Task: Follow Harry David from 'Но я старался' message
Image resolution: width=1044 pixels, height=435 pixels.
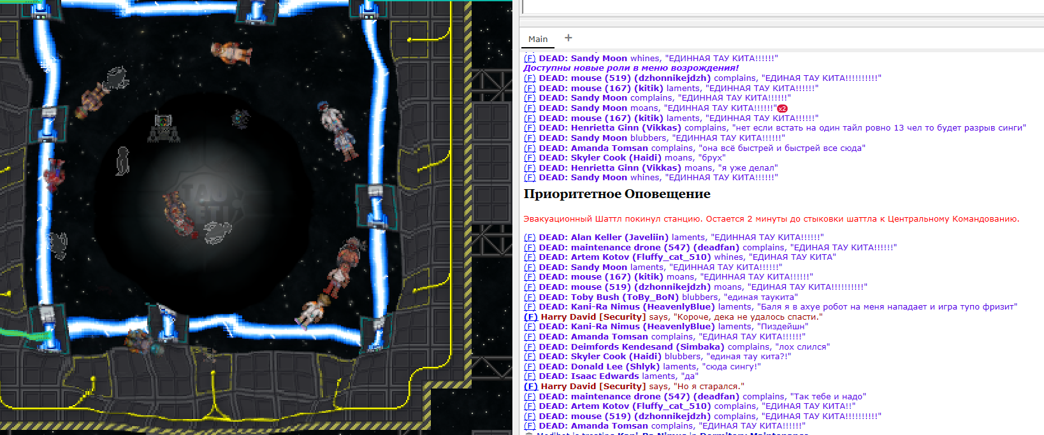Action: pos(530,387)
